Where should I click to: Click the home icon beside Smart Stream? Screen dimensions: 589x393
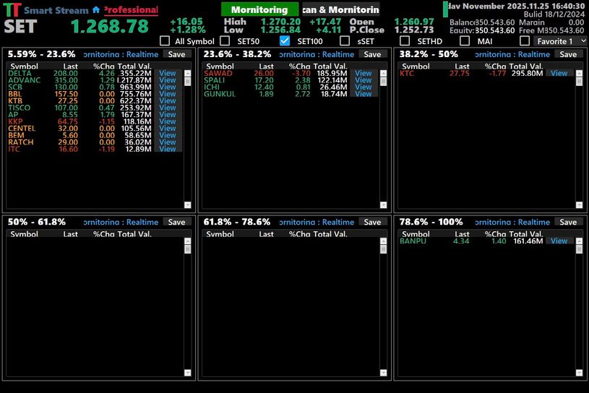point(96,11)
